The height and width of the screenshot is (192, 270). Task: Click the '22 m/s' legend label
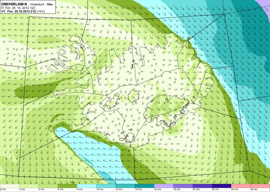(x=215, y=189)
